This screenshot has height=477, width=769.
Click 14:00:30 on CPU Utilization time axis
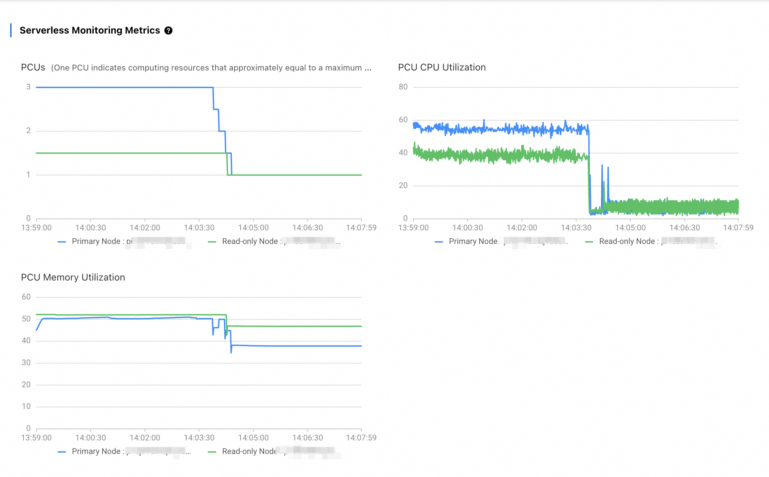tap(468, 228)
